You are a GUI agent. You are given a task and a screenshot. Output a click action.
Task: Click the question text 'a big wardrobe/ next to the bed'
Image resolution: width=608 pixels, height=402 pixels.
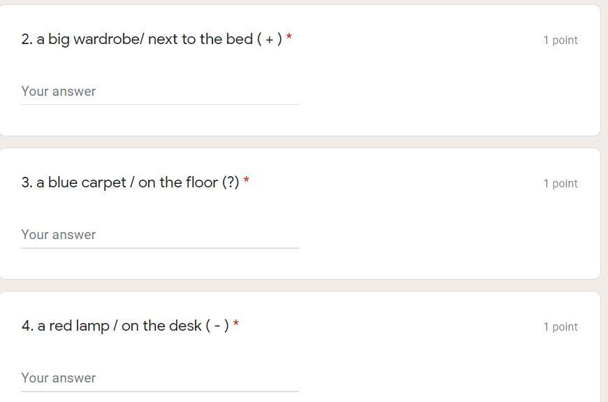pos(145,39)
